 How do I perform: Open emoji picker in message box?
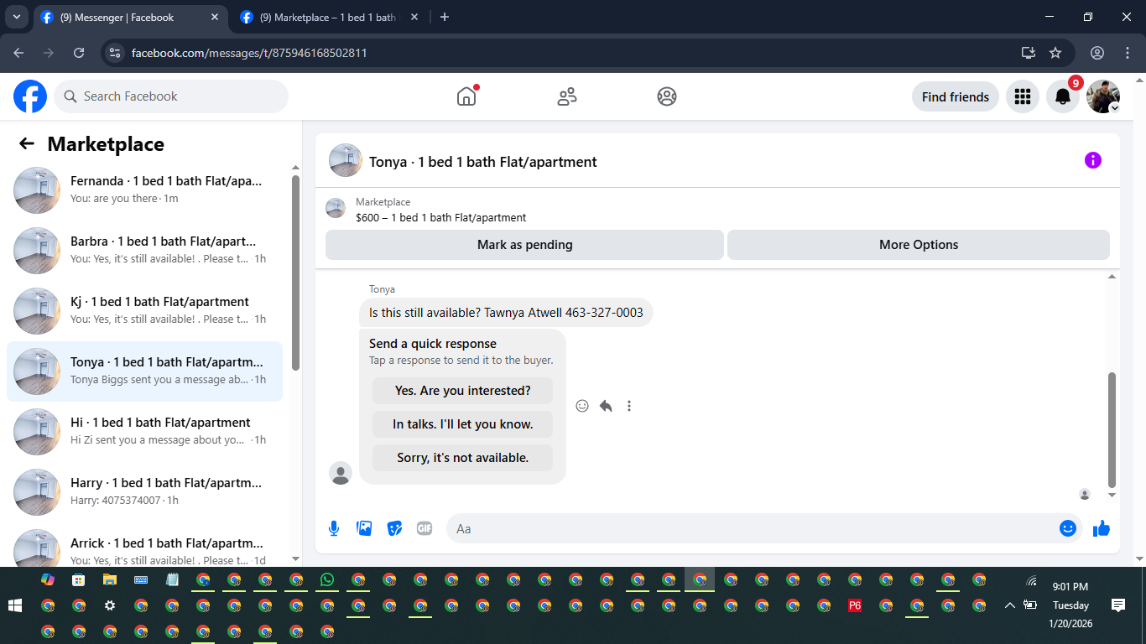click(x=1068, y=528)
